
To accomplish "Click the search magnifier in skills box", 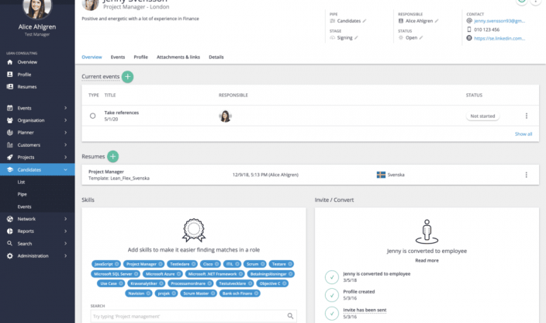I will tap(290, 316).
